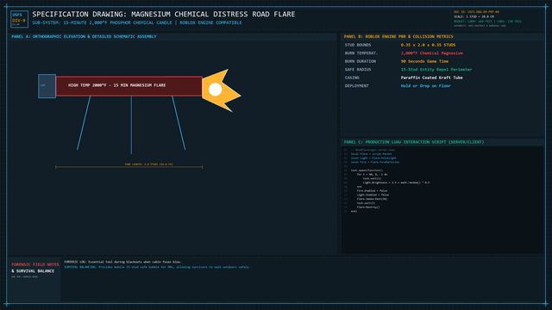Image resolution: width=552 pixels, height=310 pixels.
Task: Click the 'local Flare = script.Parent' code line
Action: [x=371, y=154]
